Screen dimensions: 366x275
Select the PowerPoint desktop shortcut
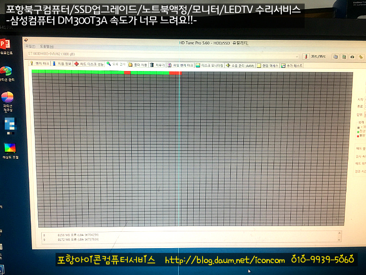5,47
